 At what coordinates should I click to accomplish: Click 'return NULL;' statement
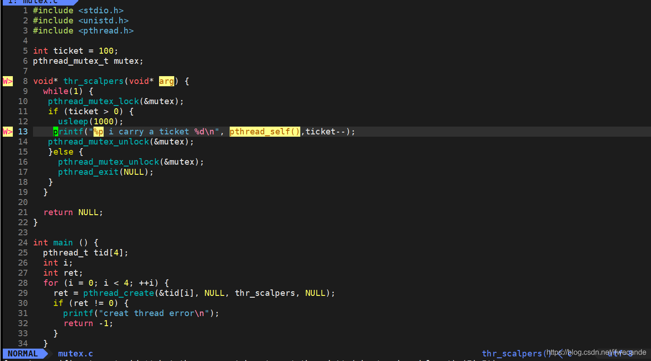click(73, 212)
